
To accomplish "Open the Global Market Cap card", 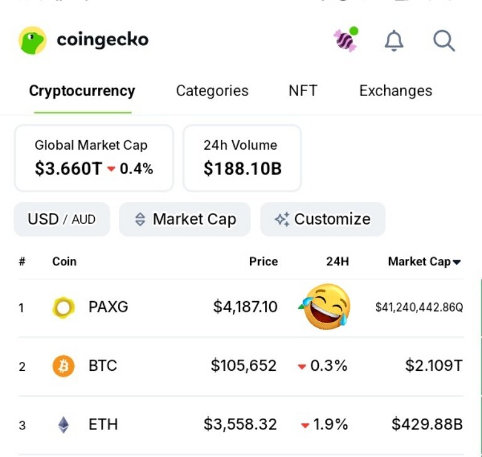I will tap(94, 158).
